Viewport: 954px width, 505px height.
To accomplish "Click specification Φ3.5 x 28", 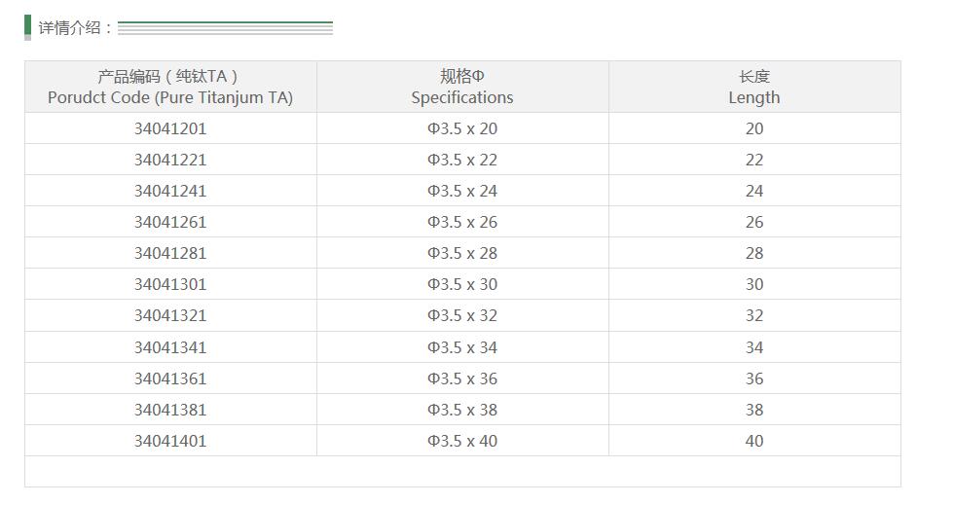I will click(x=462, y=253).
